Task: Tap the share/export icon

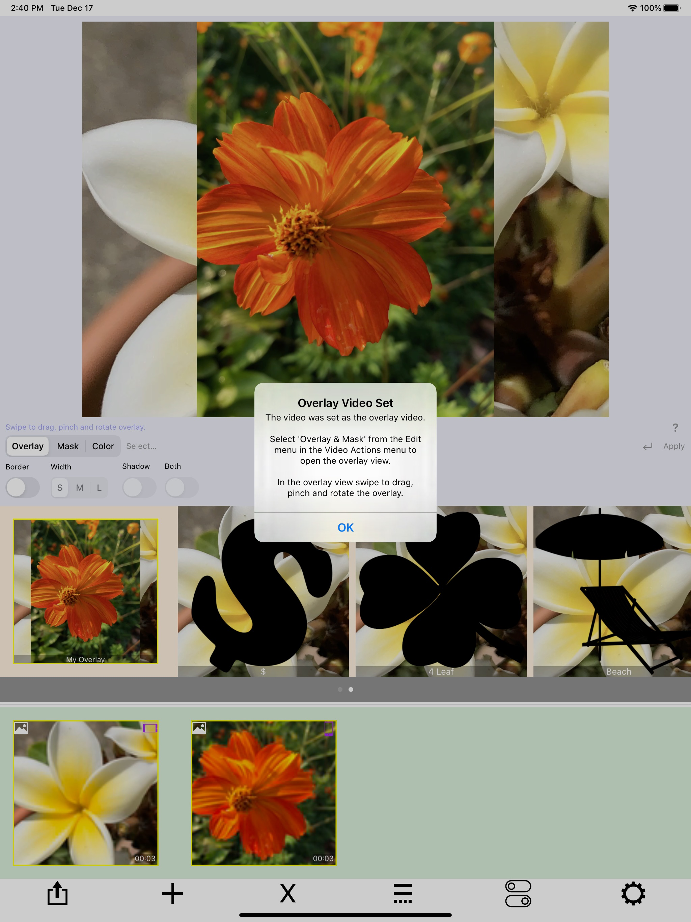Action: [57, 893]
